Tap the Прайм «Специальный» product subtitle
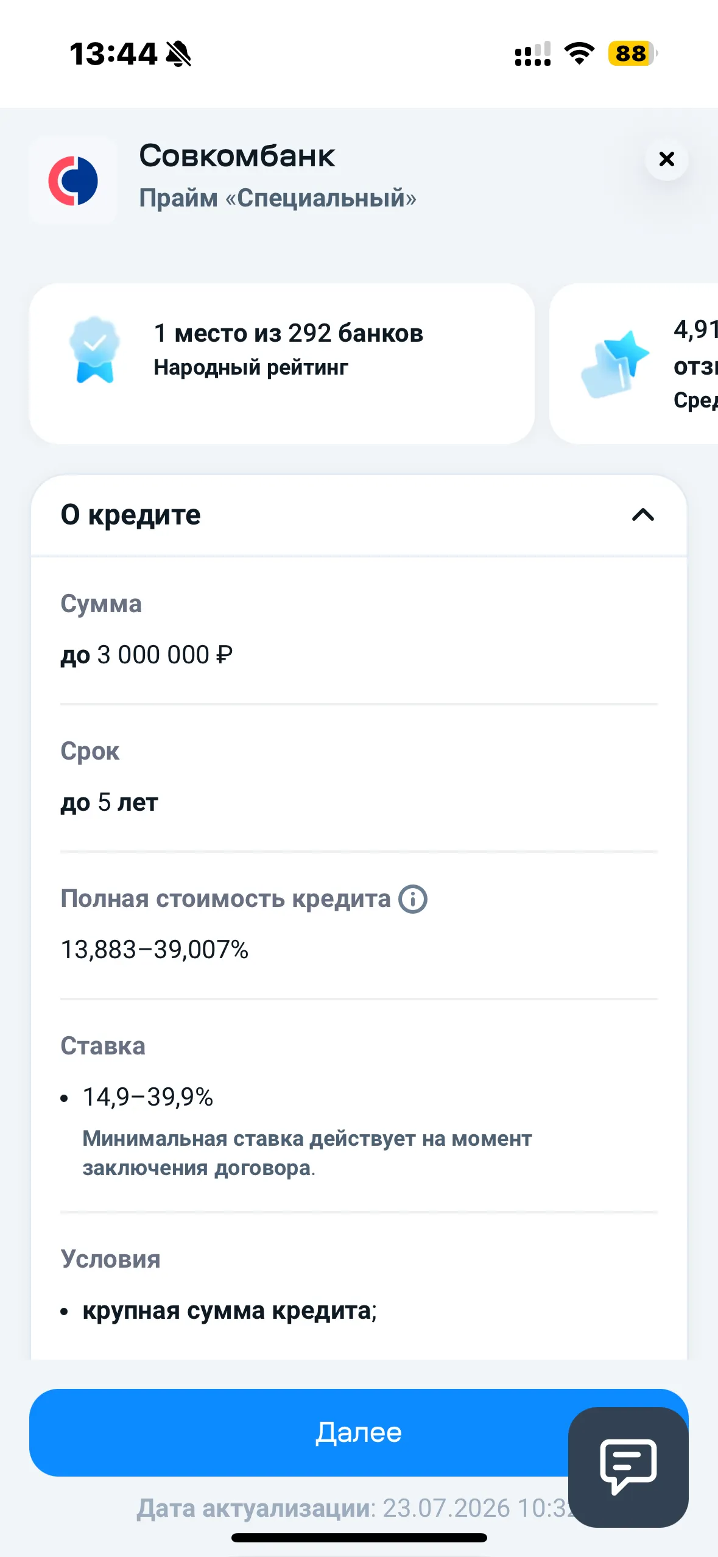The image size is (718, 1557). click(x=278, y=198)
